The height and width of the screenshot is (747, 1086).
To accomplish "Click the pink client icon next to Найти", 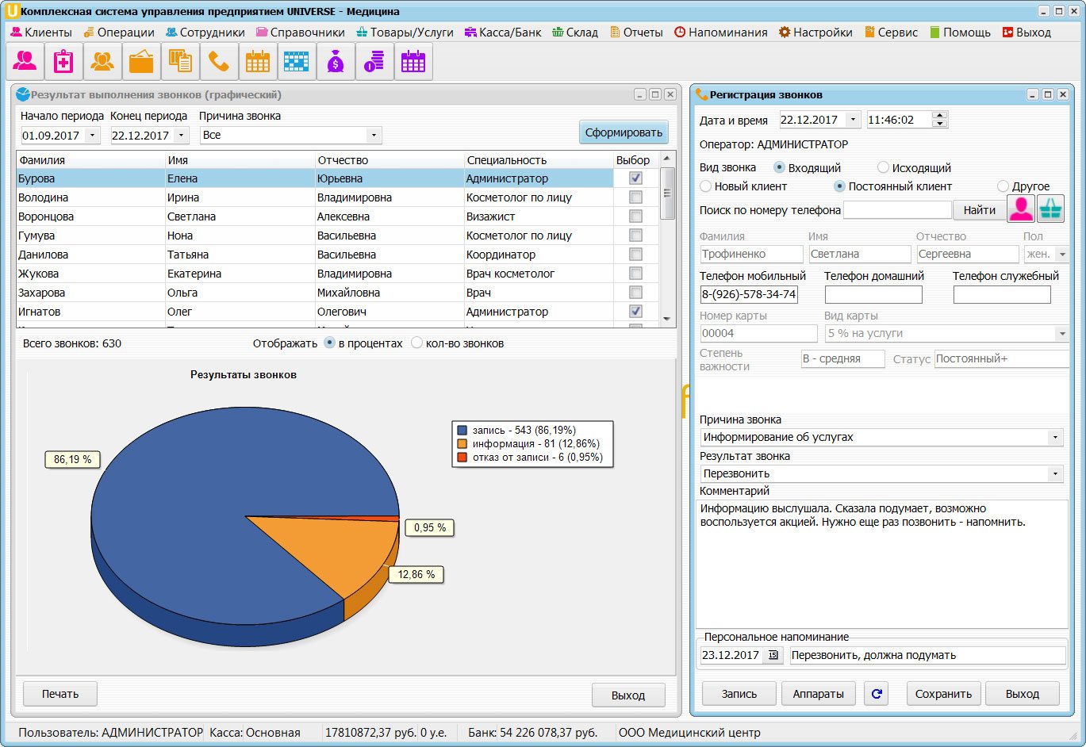I will (1021, 209).
